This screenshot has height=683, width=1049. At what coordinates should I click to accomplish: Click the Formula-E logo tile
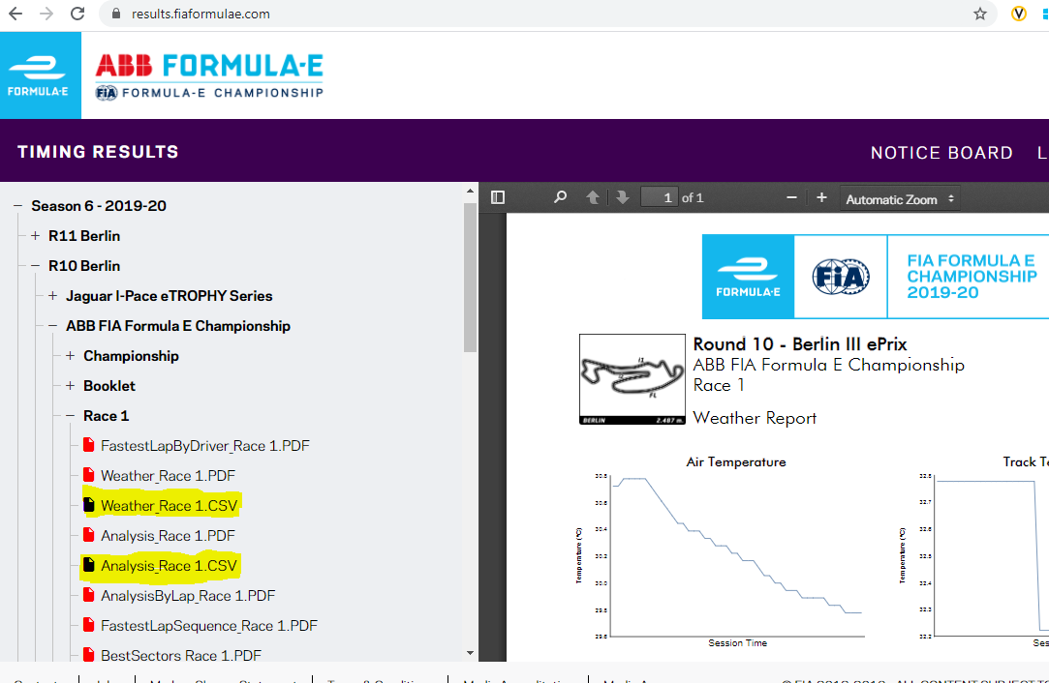(40, 75)
